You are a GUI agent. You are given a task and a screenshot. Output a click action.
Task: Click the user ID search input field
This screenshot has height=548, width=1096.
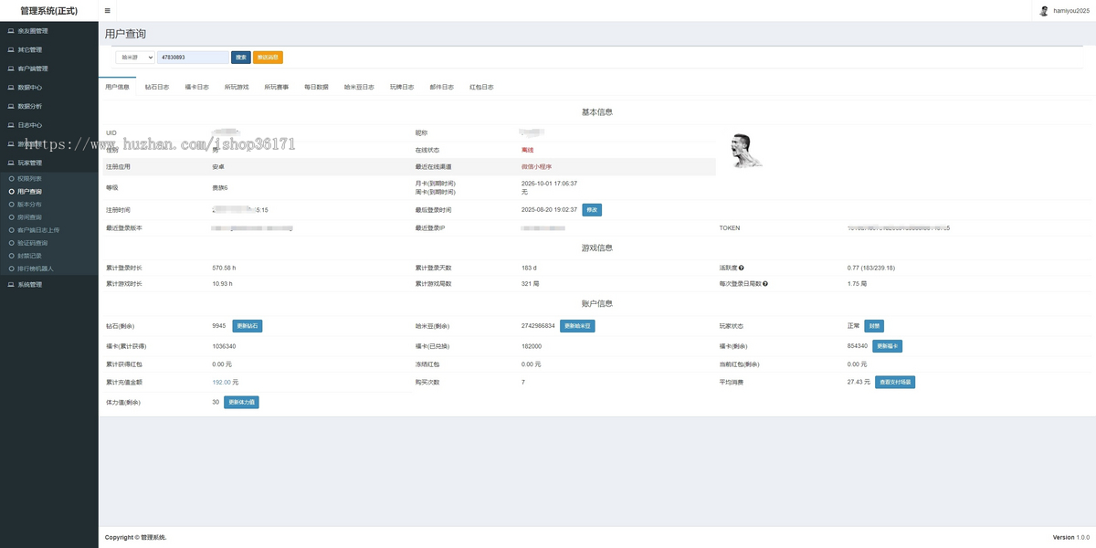pyautogui.click(x=193, y=57)
